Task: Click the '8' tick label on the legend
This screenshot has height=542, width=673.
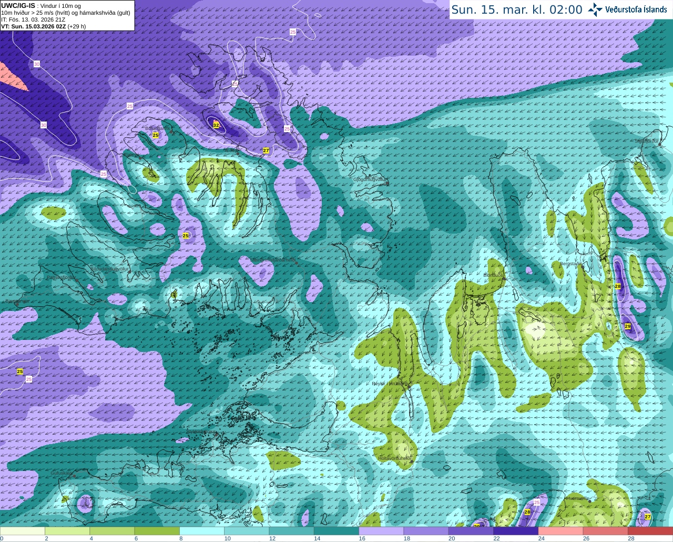Action: click(181, 538)
